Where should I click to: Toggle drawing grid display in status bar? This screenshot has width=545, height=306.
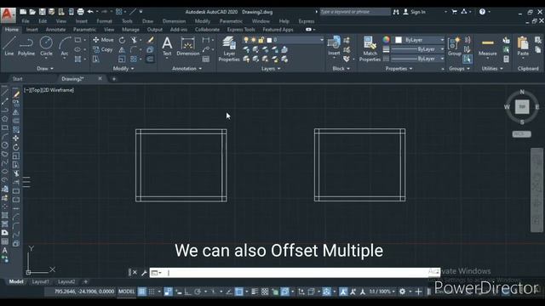(142, 292)
